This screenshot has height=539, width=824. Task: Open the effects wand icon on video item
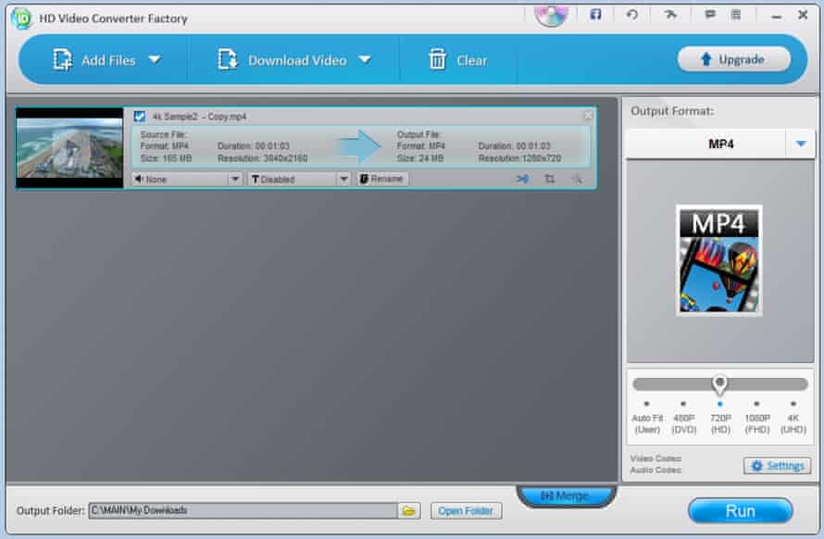pyautogui.click(x=576, y=179)
